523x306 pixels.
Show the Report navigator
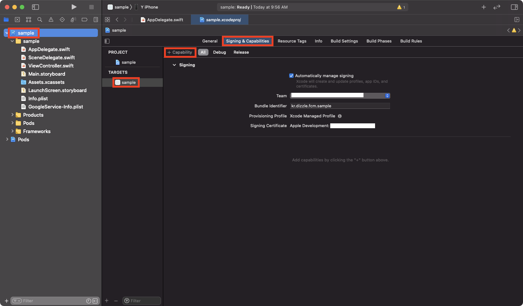(96, 19)
